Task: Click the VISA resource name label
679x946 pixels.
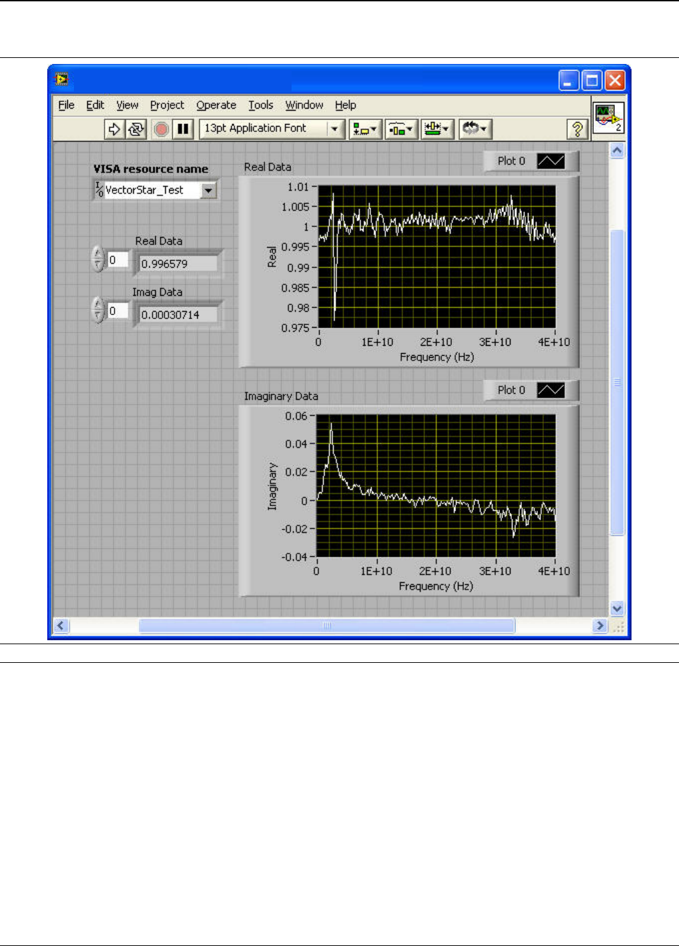Action: tap(151, 169)
